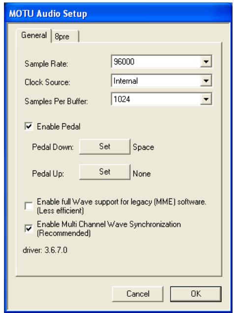Click the 'Pedal Down:' label

coord(53,147)
